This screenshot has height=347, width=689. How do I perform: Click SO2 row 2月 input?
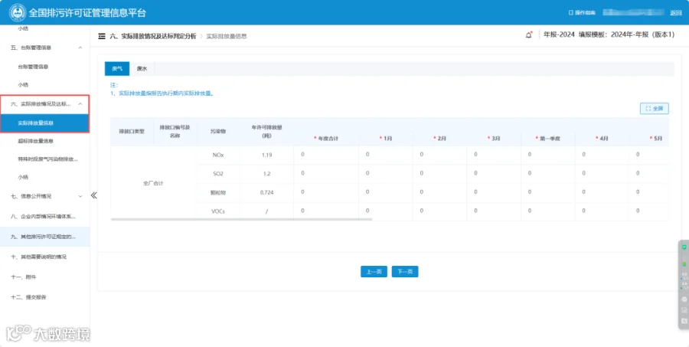439,173
